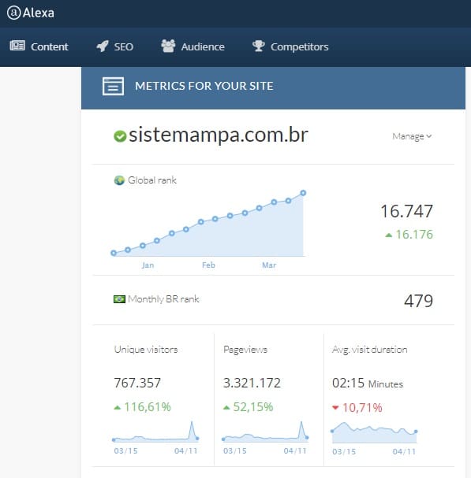Viewport: 471px width, 478px height.
Task: Click the Jan label on rank chart
Action: [x=148, y=265]
